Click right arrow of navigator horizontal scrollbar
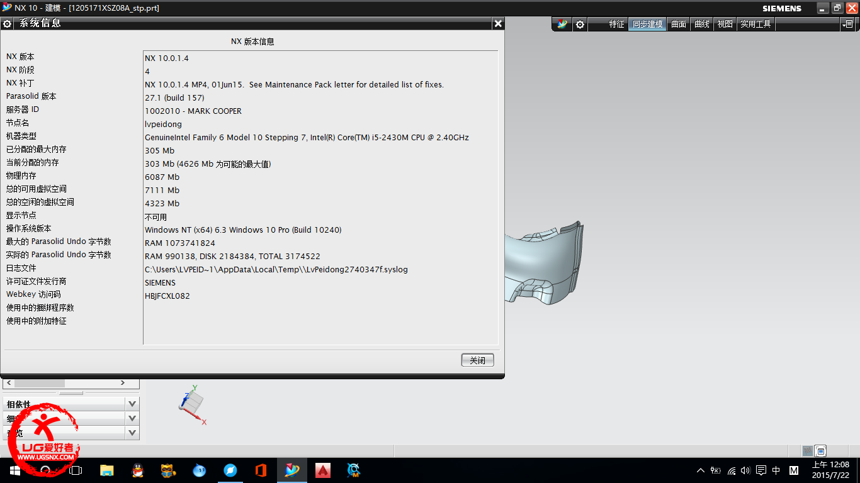 coord(123,383)
